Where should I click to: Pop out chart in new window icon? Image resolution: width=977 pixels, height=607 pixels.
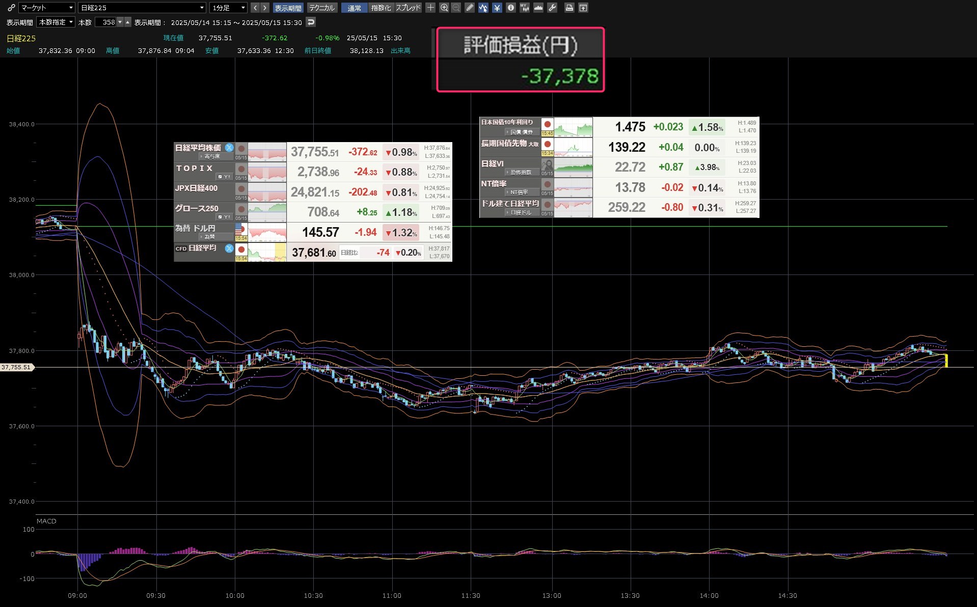click(x=583, y=8)
